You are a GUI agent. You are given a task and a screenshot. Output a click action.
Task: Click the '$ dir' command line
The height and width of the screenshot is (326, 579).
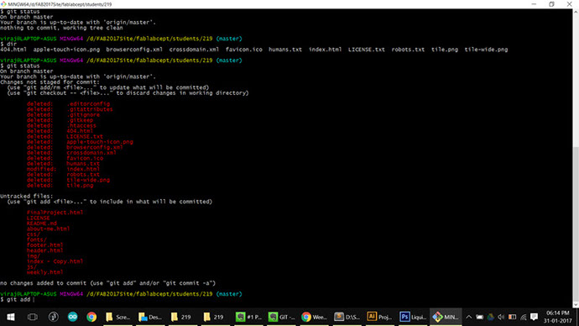pos(9,44)
